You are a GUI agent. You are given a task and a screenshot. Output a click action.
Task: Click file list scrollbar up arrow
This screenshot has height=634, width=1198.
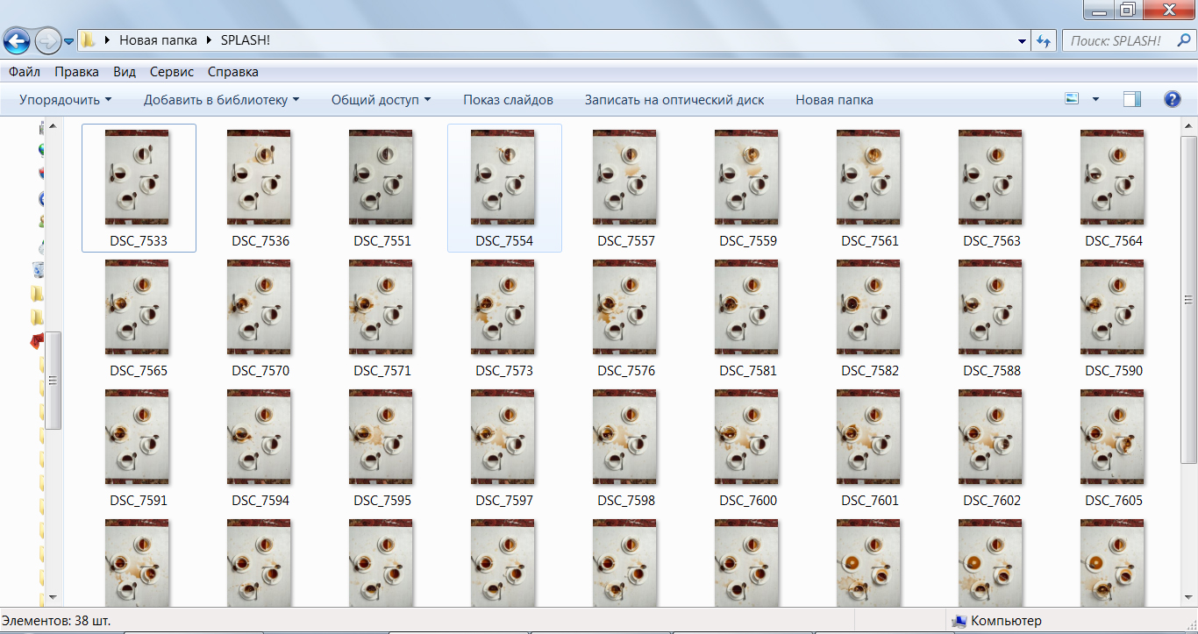click(1189, 125)
